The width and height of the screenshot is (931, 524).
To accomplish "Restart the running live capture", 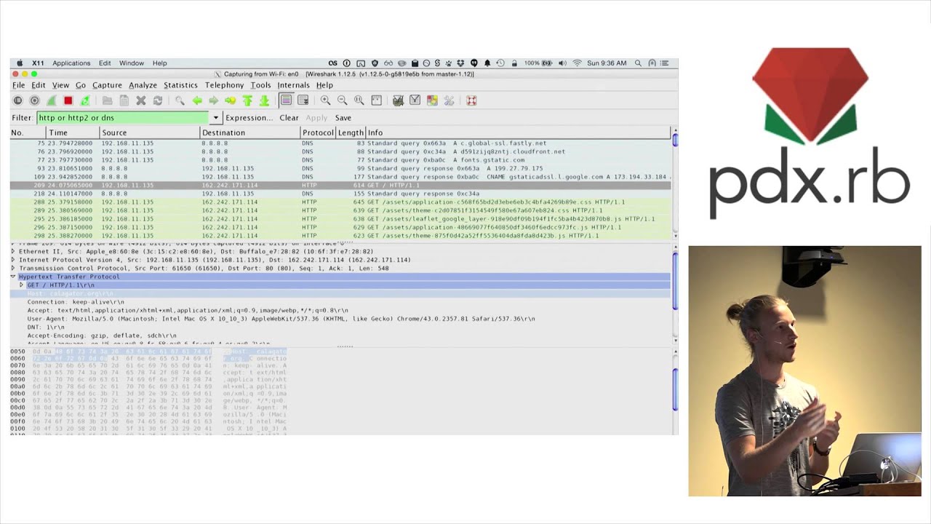I will point(85,100).
